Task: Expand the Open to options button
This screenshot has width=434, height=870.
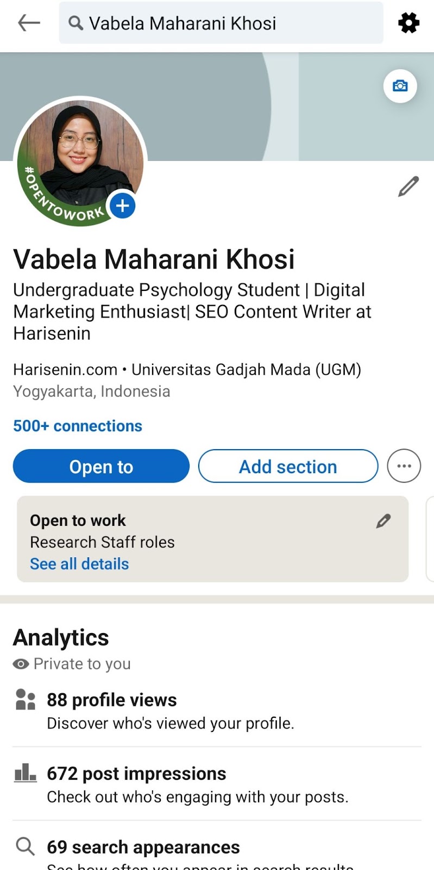Action: pyautogui.click(x=101, y=466)
